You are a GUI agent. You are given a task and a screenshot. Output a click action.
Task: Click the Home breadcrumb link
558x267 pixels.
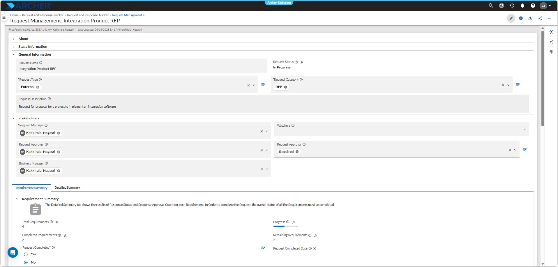pyautogui.click(x=14, y=15)
